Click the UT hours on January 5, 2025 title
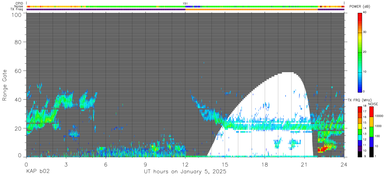 coord(185,172)
